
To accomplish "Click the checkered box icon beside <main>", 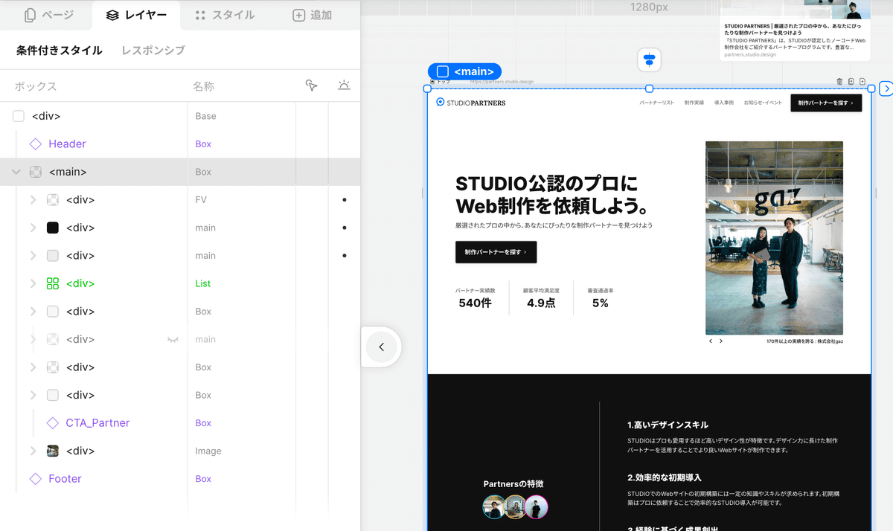I will pos(35,172).
